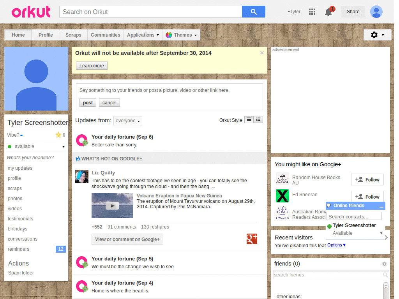Click the daily fortune Sep 6 icon
This screenshot has height=299, width=399.
[82, 141]
